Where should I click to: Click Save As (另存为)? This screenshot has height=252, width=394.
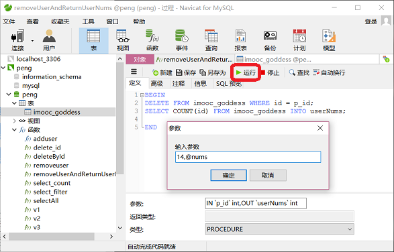click(x=213, y=73)
